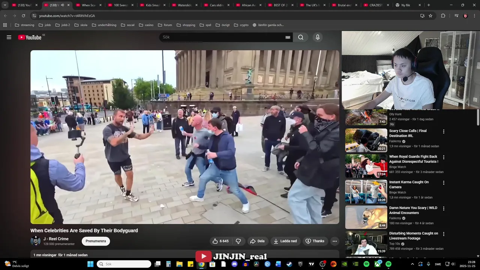Click the install app icon in address bar

coord(422,16)
